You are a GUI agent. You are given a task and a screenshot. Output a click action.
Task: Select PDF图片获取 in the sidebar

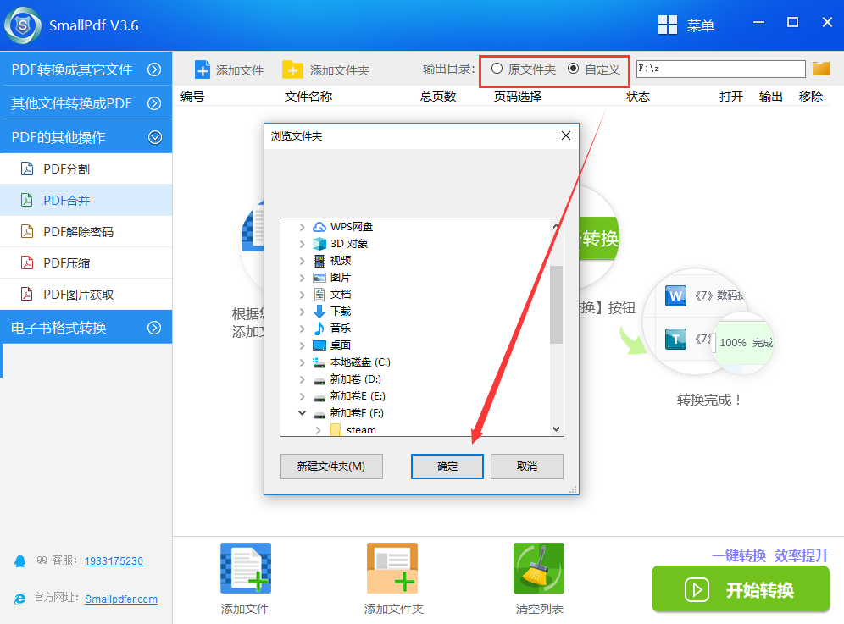86,295
